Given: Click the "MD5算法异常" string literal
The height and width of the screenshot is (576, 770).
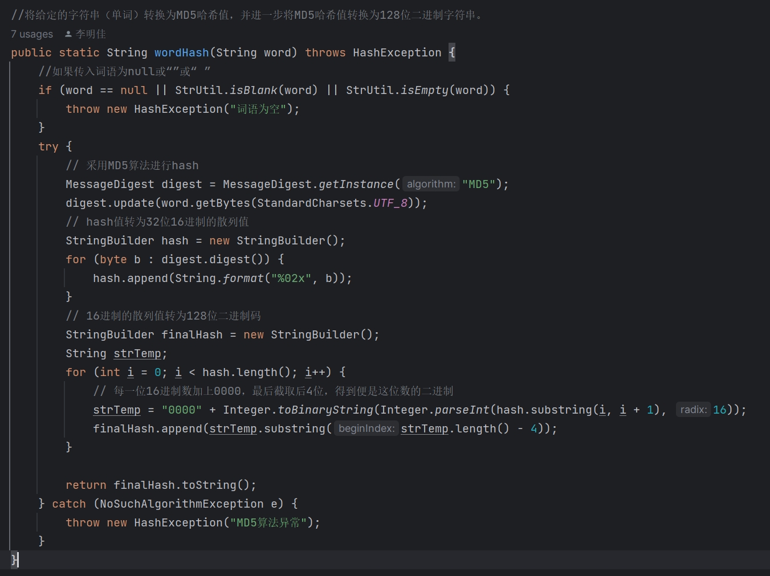Looking at the screenshot, I should click(268, 522).
